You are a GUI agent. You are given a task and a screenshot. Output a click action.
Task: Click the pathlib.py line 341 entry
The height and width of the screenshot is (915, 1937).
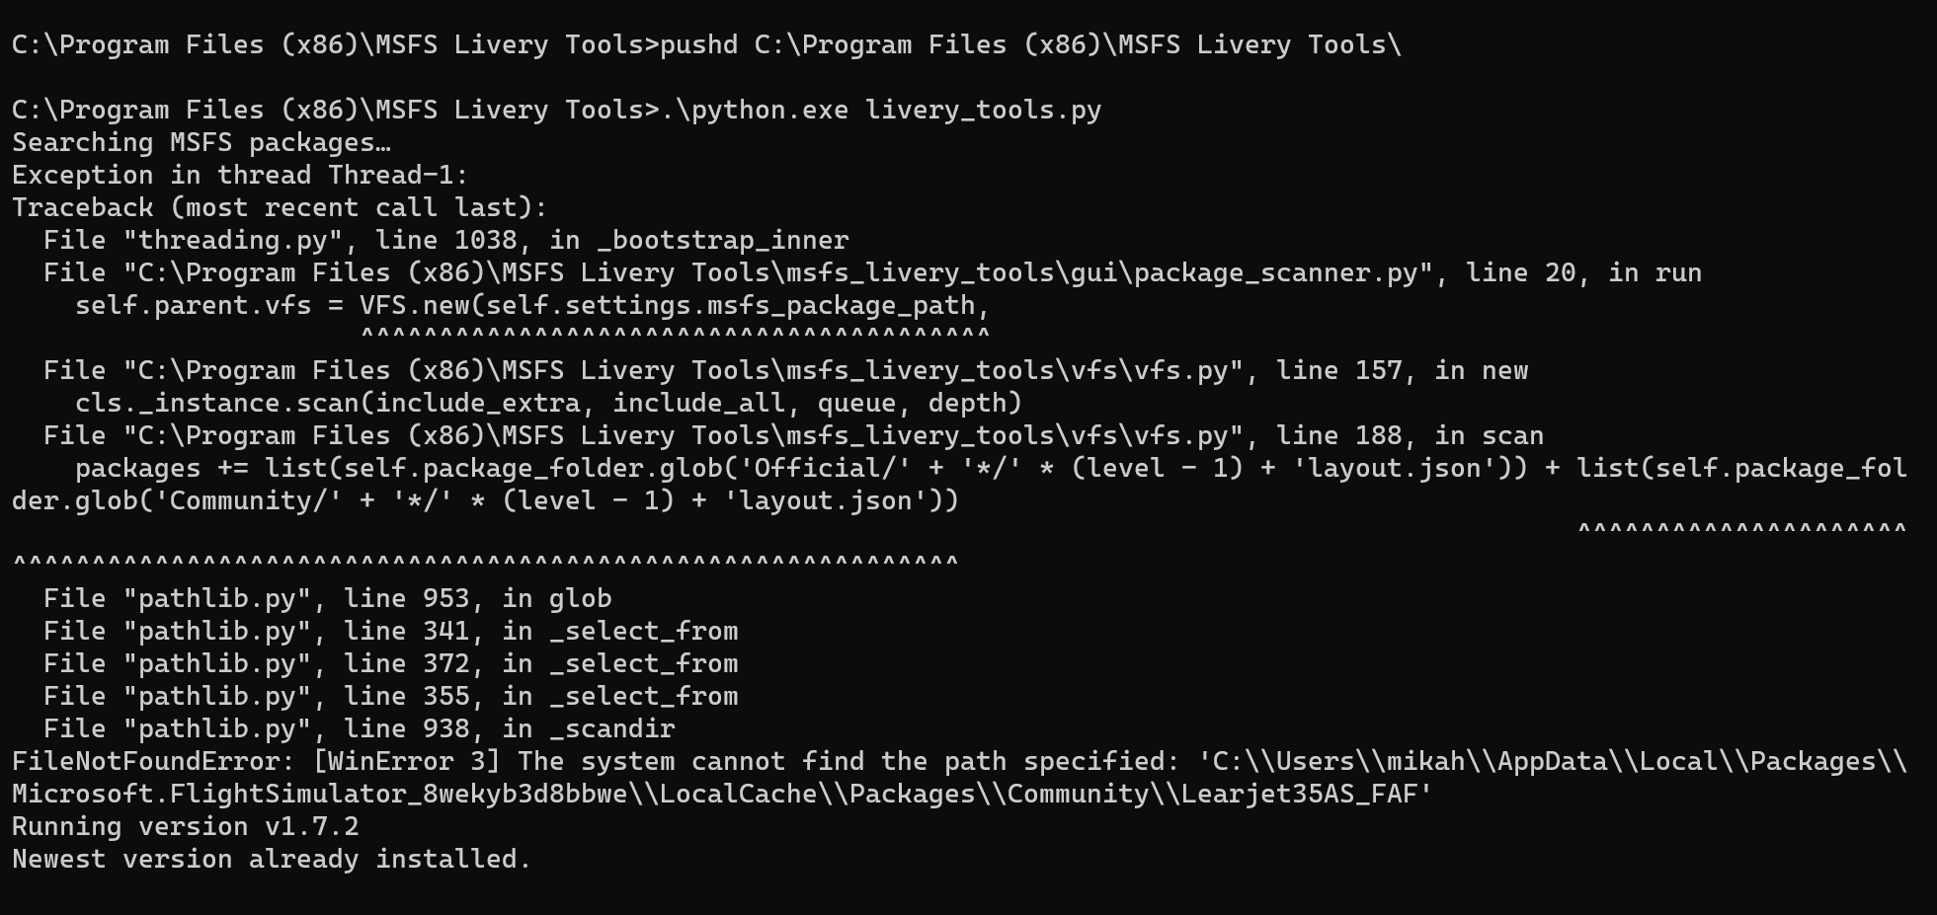390,631
